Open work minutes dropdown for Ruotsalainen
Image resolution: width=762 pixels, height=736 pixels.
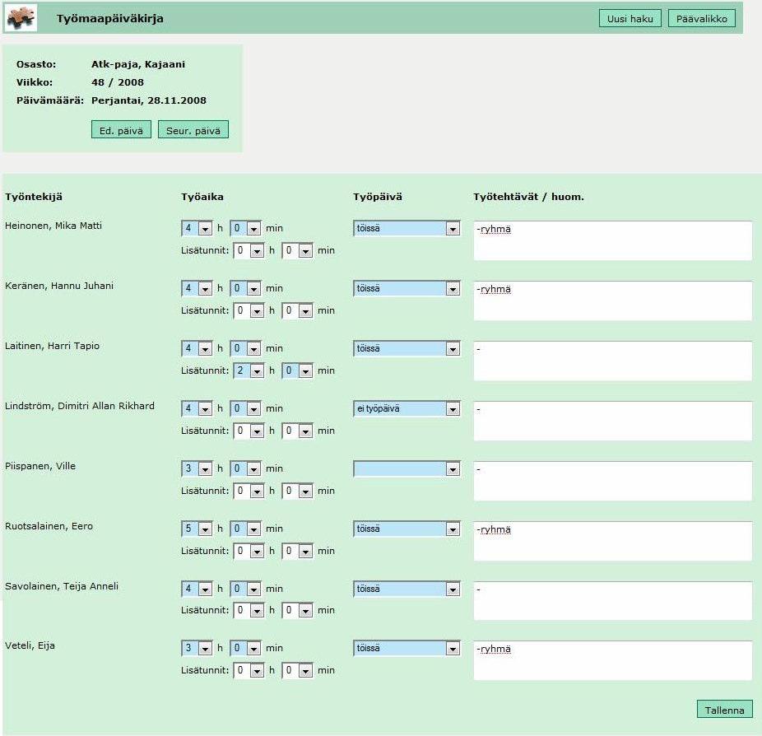pyautogui.click(x=245, y=529)
